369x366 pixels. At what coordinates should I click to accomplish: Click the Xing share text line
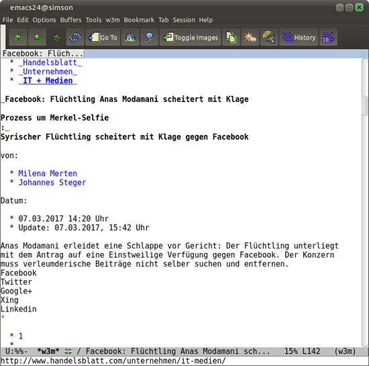[x=9, y=300]
